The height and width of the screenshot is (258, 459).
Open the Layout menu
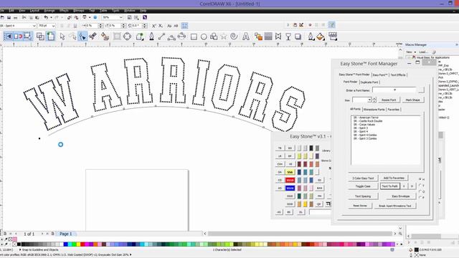pyautogui.click(x=34, y=11)
